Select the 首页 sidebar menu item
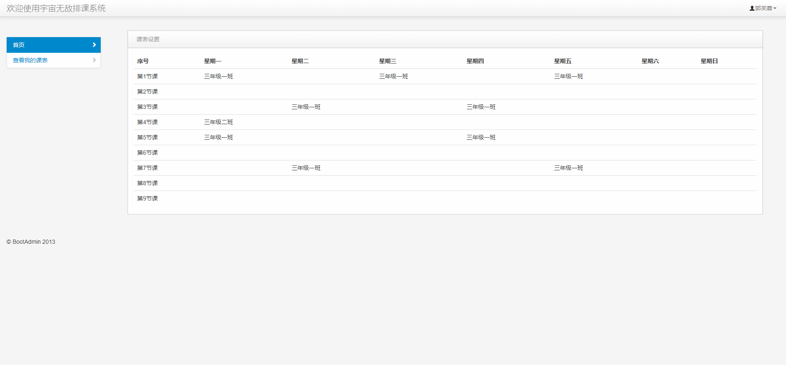786x365 pixels. tap(54, 45)
